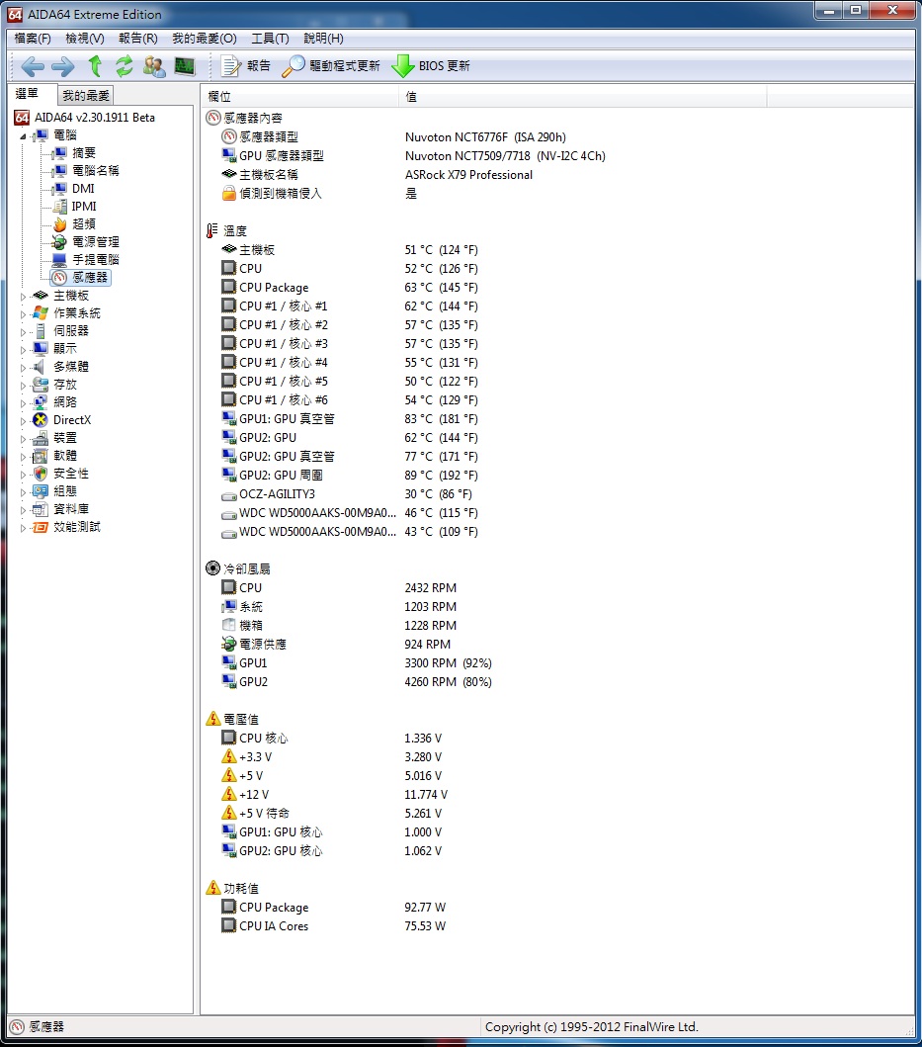The width and height of the screenshot is (922, 1047).
Task: Collapse the 電腦 tree node
Action: 24,136
